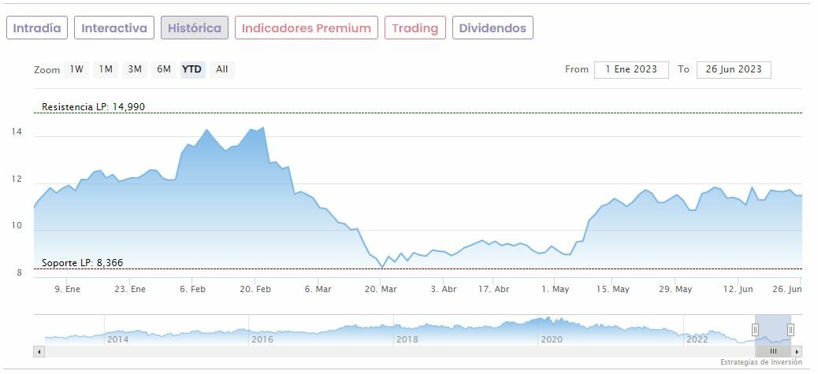818x374 pixels.
Task: Select the Histórica tab
Action: [x=195, y=28]
